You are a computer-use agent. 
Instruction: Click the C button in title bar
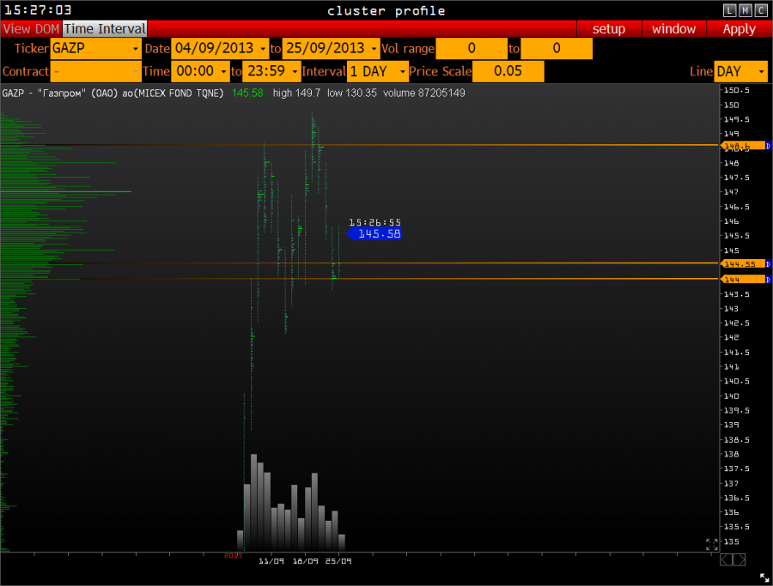coord(761,10)
